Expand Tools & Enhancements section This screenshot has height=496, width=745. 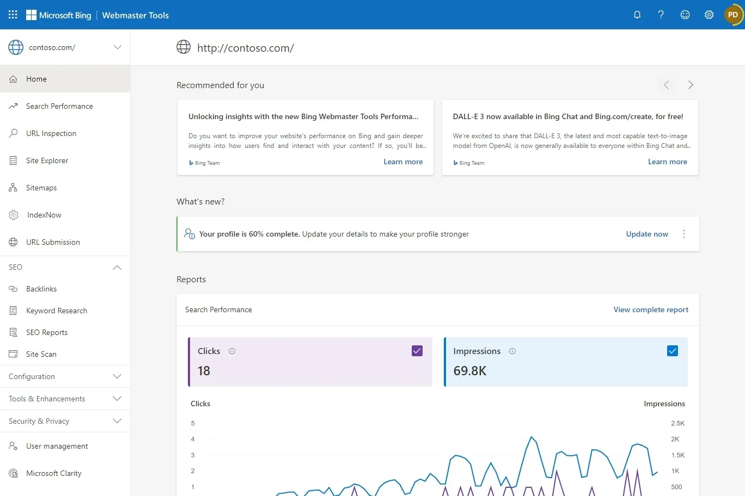click(65, 399)
